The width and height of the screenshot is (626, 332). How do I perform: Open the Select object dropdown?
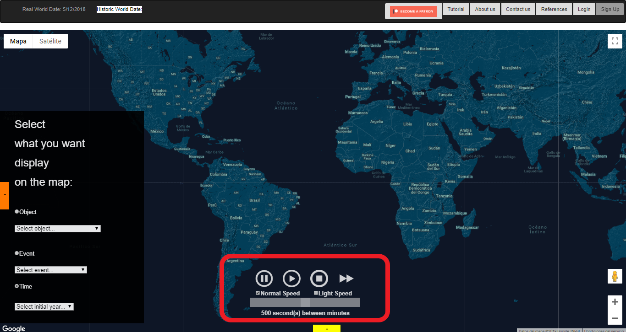tap(58, 228)
